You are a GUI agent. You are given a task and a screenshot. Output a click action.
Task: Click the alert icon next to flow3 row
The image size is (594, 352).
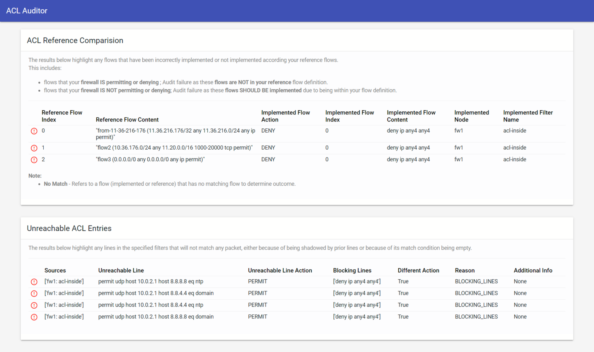click(x=34, y=160)
